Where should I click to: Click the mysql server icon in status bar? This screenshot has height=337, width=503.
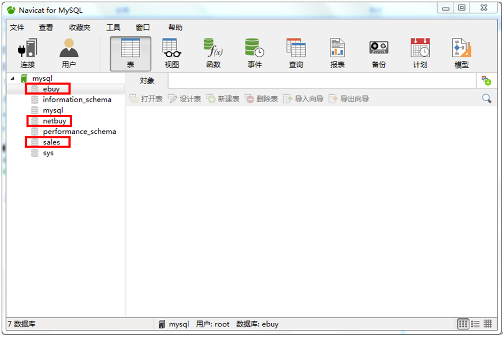(x=162, y=324)
